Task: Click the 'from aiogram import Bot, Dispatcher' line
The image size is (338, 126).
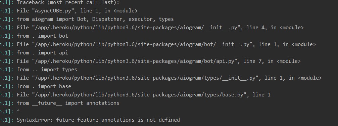Action: 95,19
